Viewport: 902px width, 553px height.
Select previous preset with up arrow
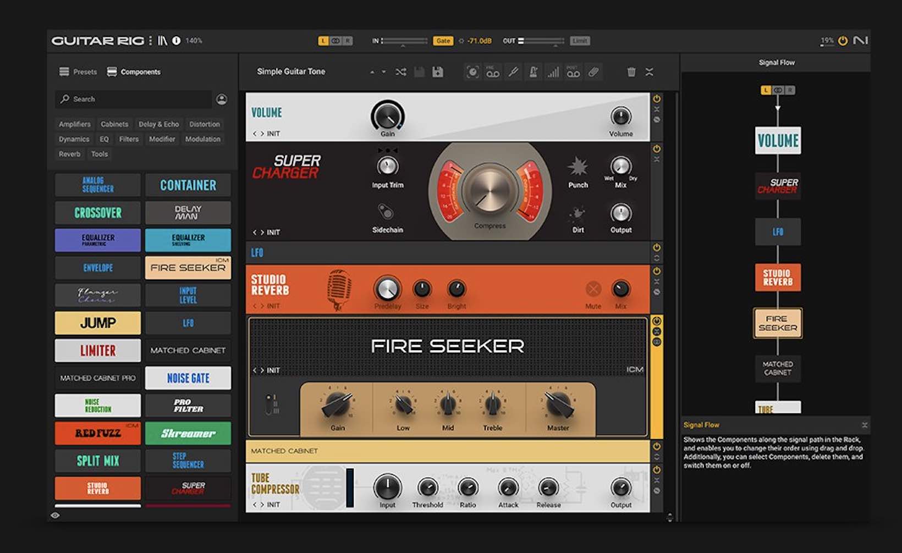[x=372, y=72]
